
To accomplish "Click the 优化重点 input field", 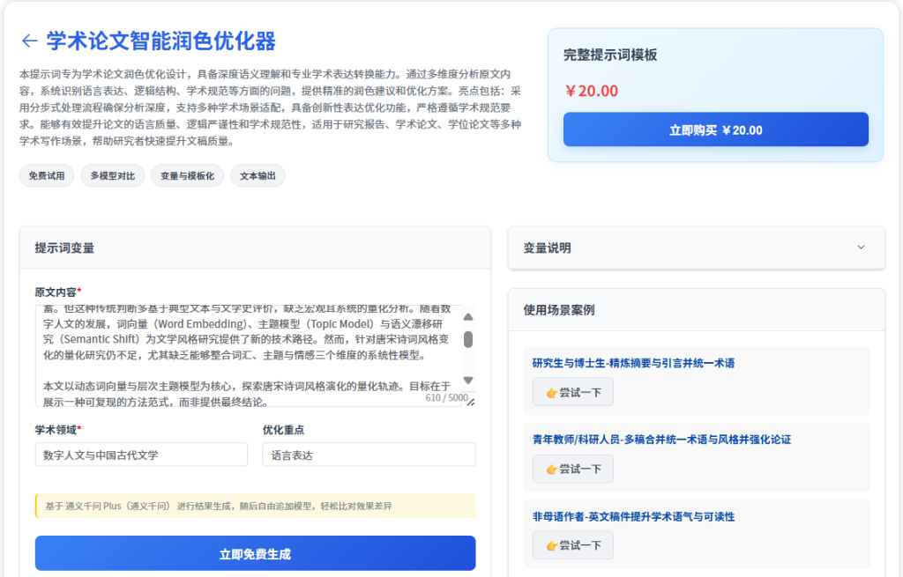I will click(x=369, y=455).
